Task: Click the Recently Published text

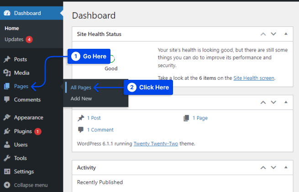Action: point(100,182)
